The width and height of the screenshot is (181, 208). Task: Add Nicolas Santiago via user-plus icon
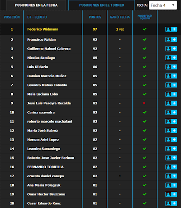click(x=171, y=58)
